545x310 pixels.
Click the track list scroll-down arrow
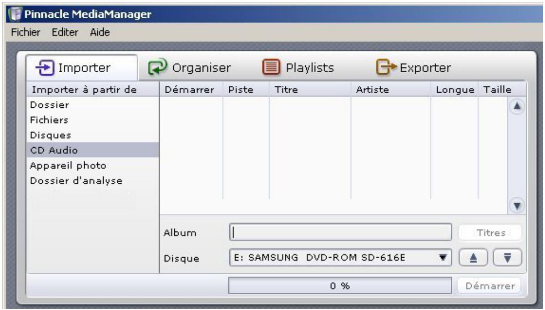[x=517, y=206]
